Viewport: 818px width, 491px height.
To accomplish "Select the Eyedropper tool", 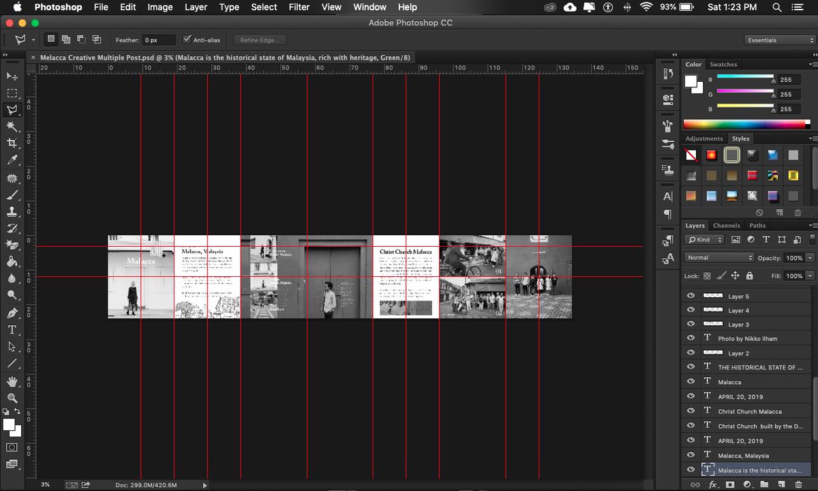I will click(x=12, y=160).
